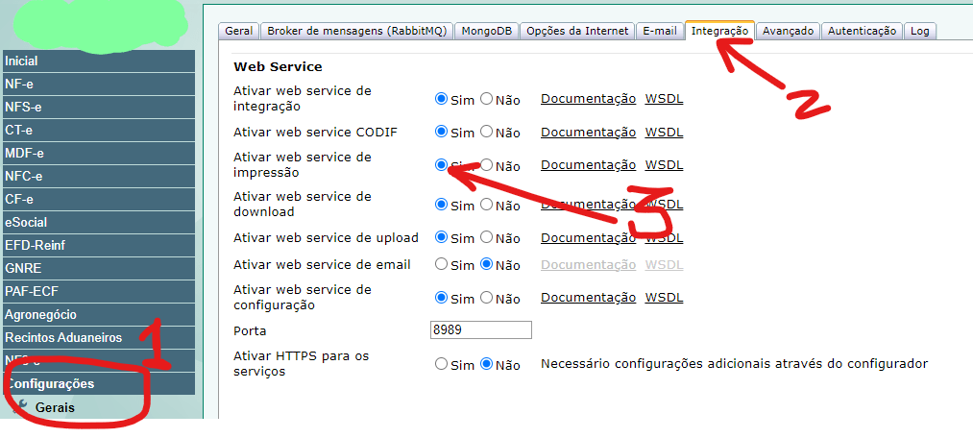
Task: Select Não for web service CODIF
Action: (487, 132)
